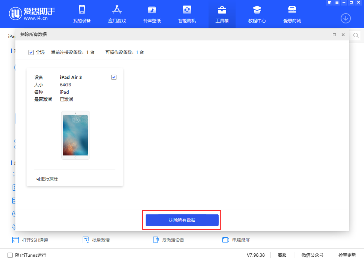
Task: Click the iPad device thumbnail image
Action: coord(75,135)
